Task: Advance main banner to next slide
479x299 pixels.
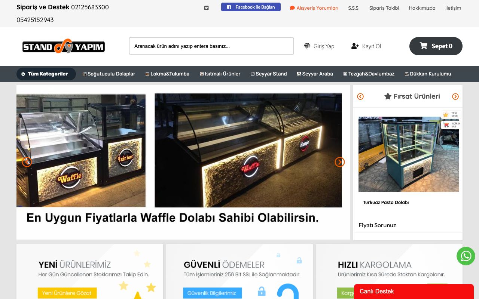Action: [339, 162]
